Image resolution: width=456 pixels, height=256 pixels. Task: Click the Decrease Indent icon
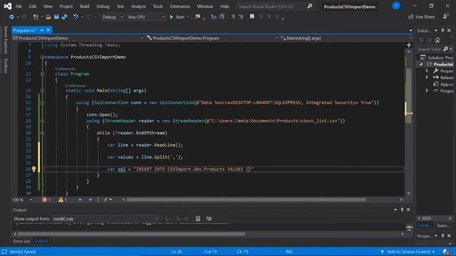click(214, 17)
